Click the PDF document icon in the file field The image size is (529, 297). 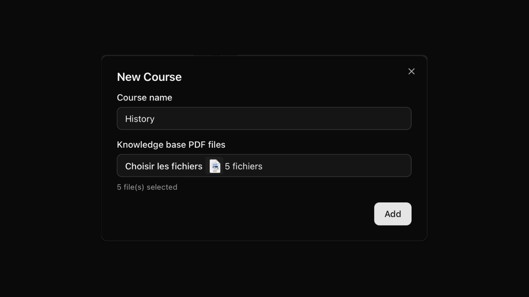[x=215, y=166]
